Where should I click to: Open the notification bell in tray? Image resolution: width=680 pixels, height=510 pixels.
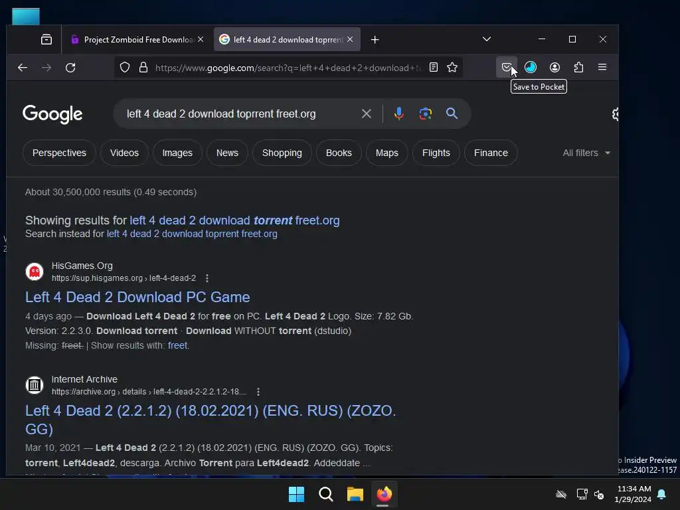click(x=662, y=494)
